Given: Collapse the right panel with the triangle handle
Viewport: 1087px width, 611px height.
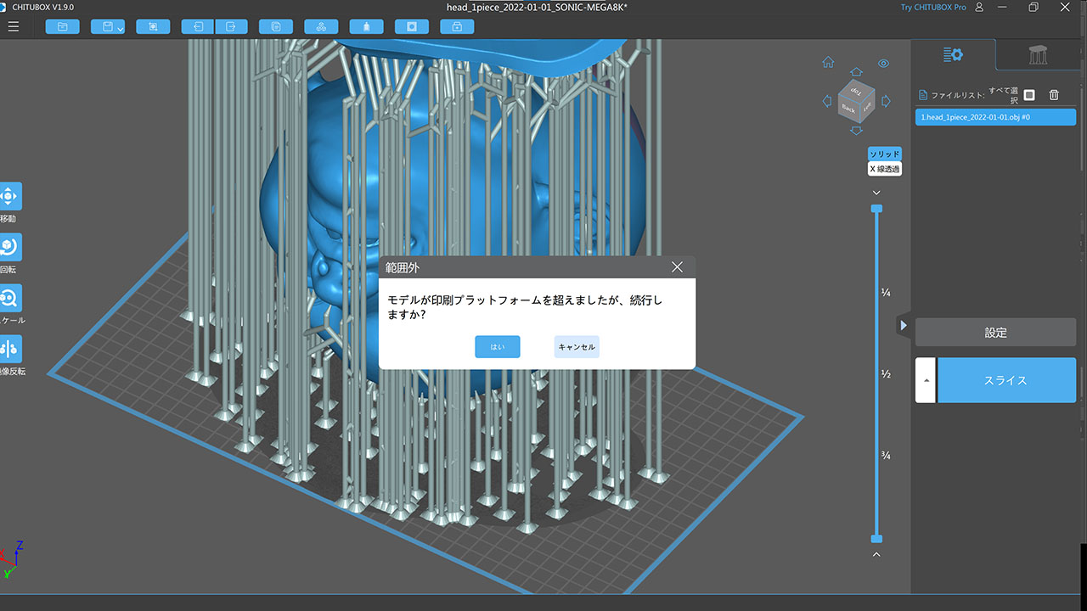Looking at the screenshot, I should tap(904, 325).
